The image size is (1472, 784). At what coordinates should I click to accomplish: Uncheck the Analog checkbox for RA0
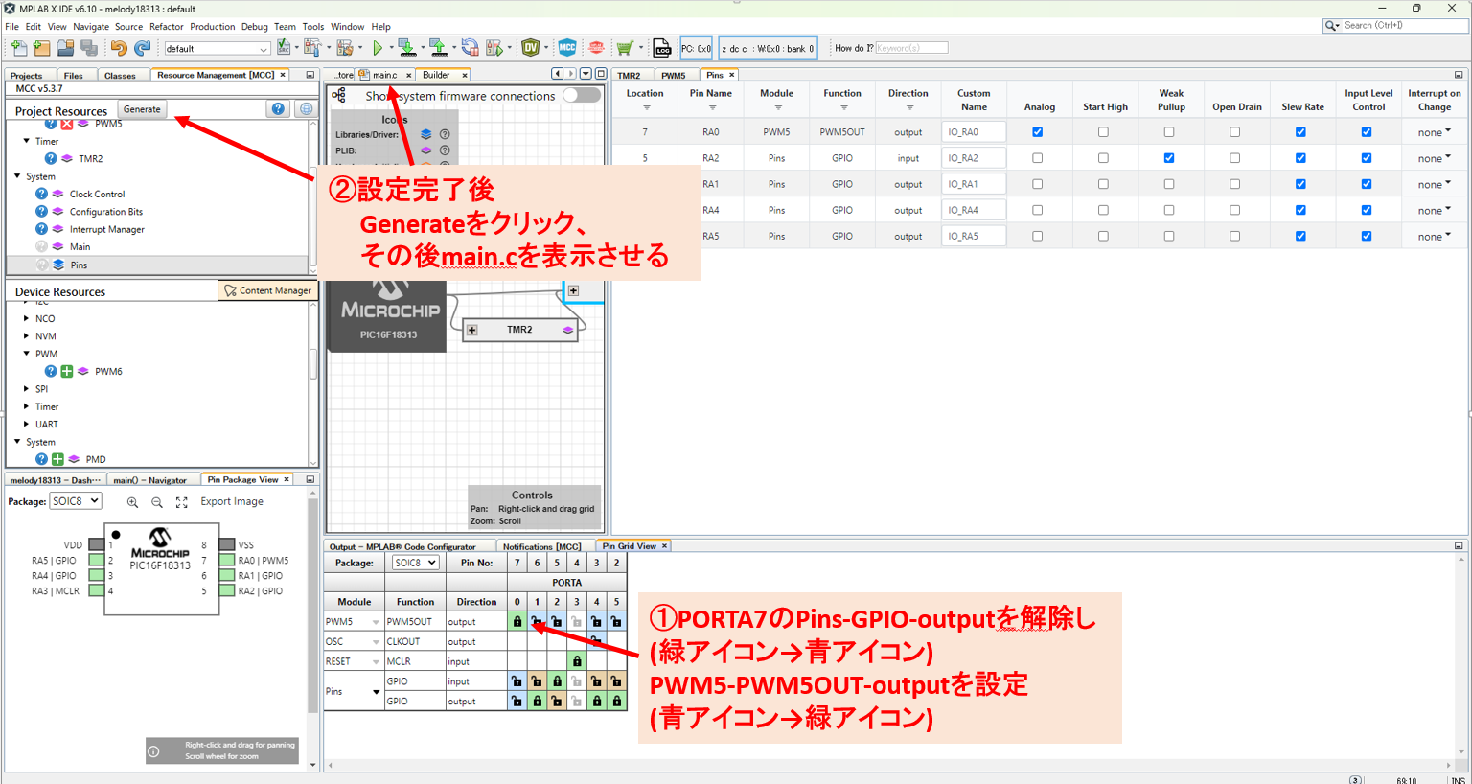coord(1037,132)
